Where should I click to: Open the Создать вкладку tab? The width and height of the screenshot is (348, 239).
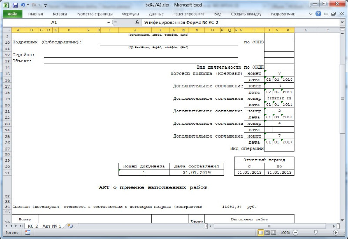point(246,14)
